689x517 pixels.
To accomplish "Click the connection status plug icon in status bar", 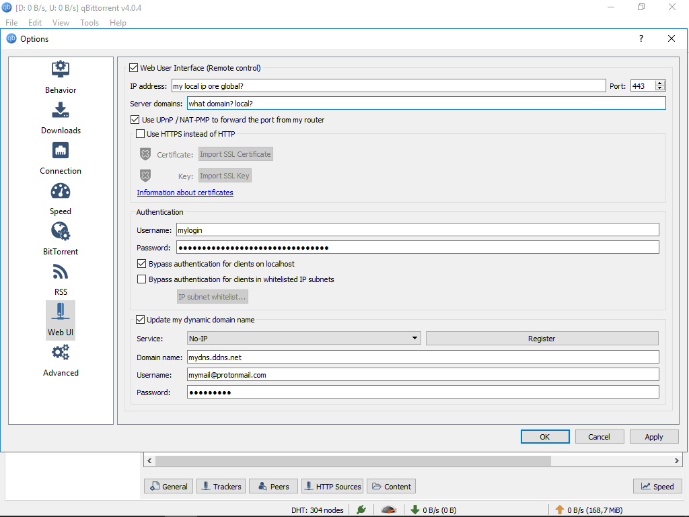I will [361, 510].
